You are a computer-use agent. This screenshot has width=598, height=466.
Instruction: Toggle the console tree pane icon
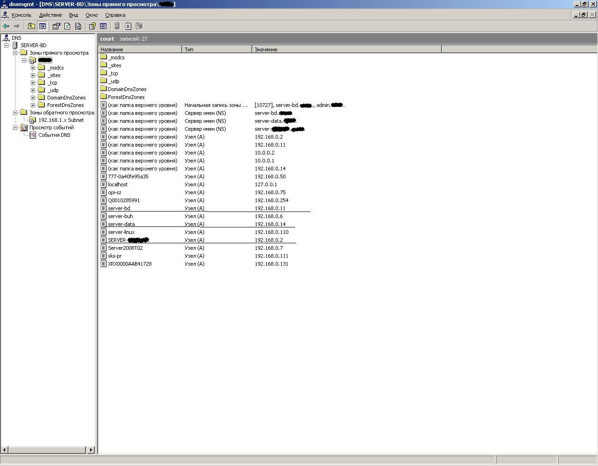point(42,26)
